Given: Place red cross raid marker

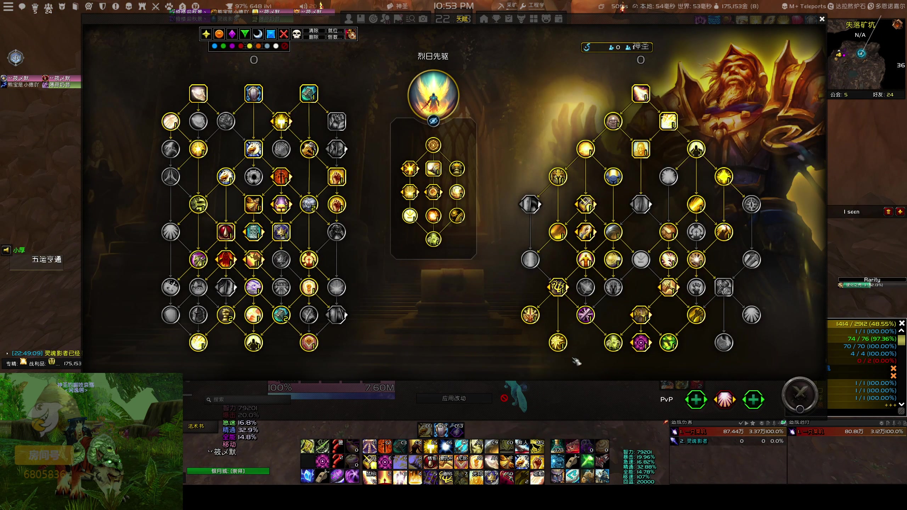Looking at the screenshot, I should click(x=284, y=34).
